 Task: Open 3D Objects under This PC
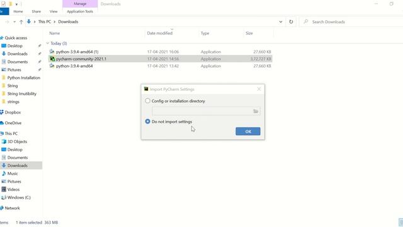17,141
